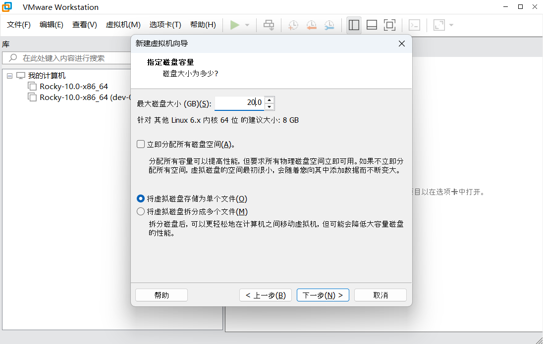Increase disk size with up spinner arrow
The width and height of the screenshot is (543, 344).
(x=270, y=100)
